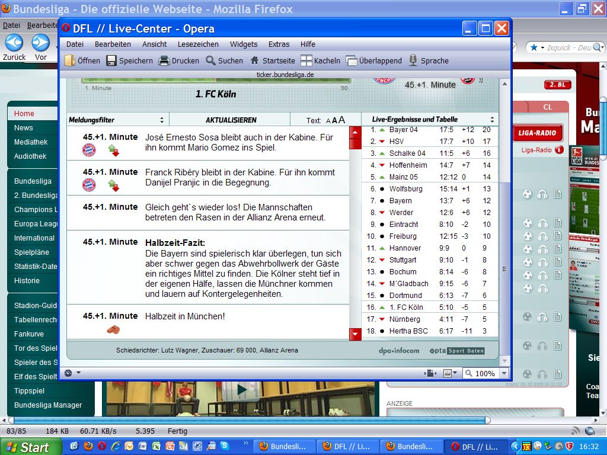The height and width of the screenshot is (455, 607).
Task: Click the Firefox horizontal scrollbar thumb
Action: pos(250,420)
